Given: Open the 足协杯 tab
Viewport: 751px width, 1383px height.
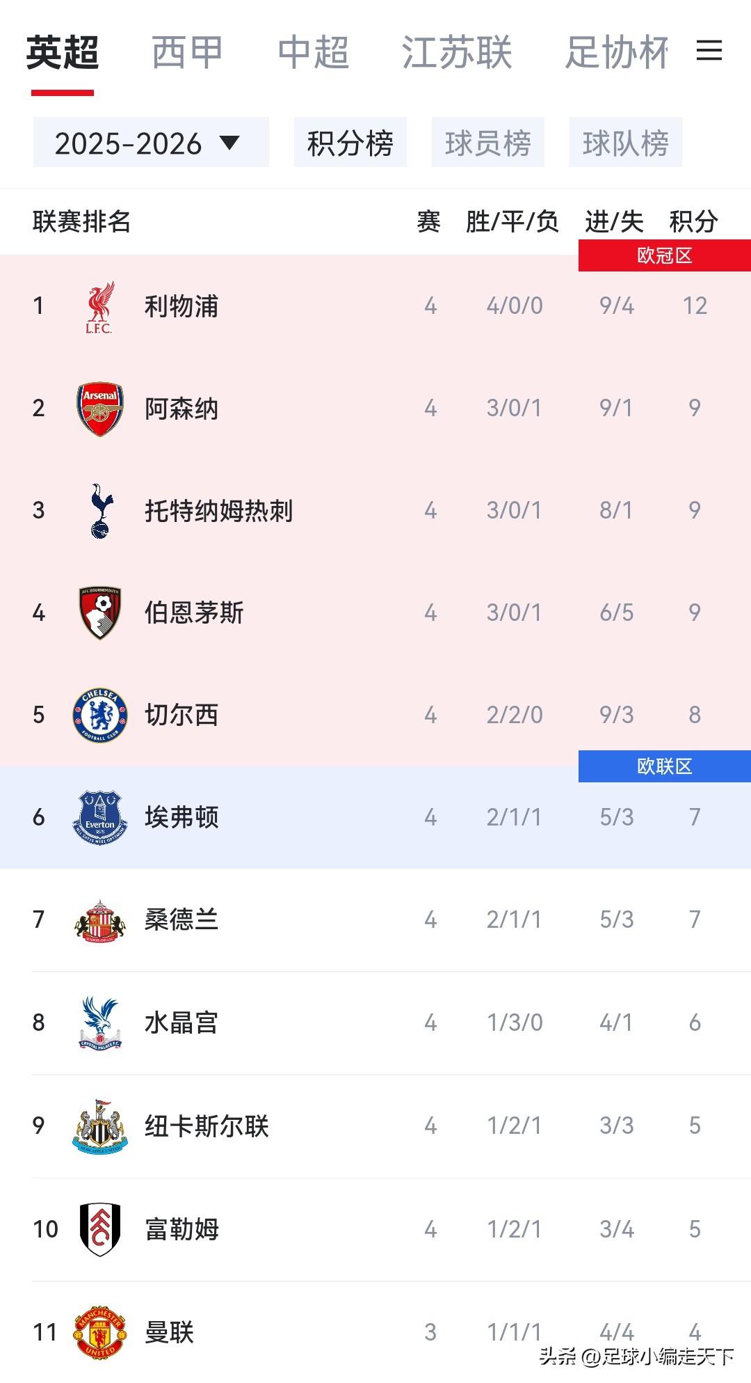Looking at the screenshot, I should point(617,52).
